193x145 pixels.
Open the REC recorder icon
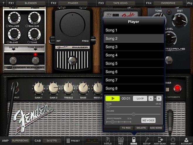(120, 140)
